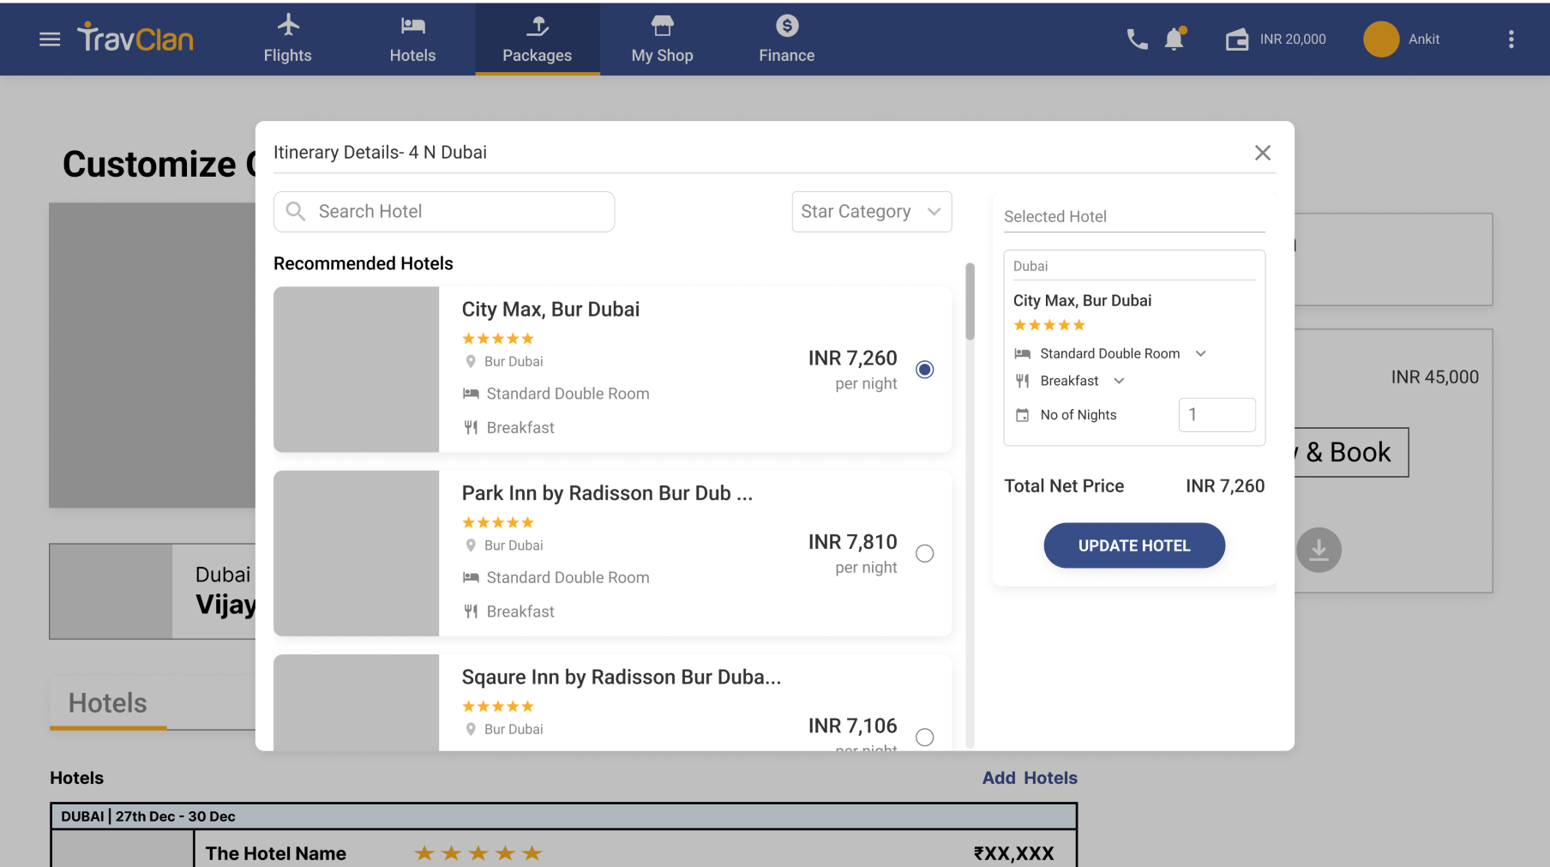Open the Star Category dropdown
1550x867 pixels.
pos(871,212)
